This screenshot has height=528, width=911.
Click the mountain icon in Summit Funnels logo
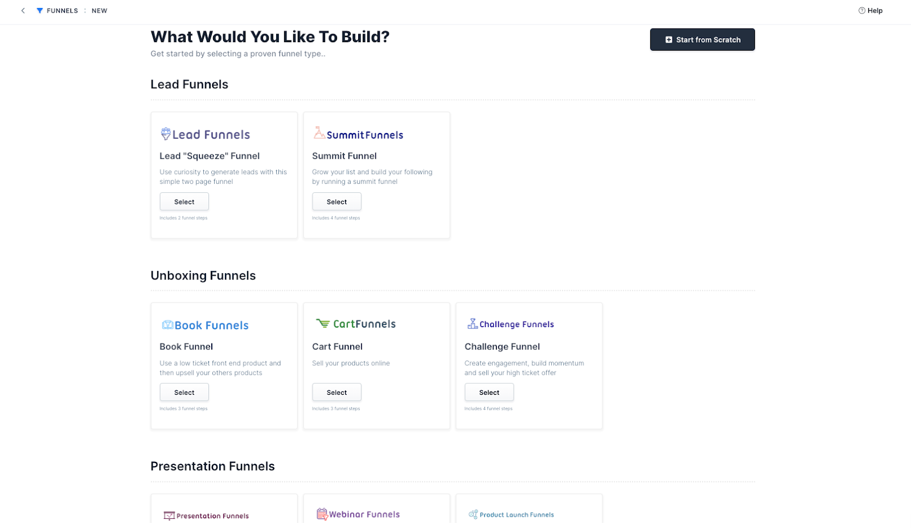point(319,133)
